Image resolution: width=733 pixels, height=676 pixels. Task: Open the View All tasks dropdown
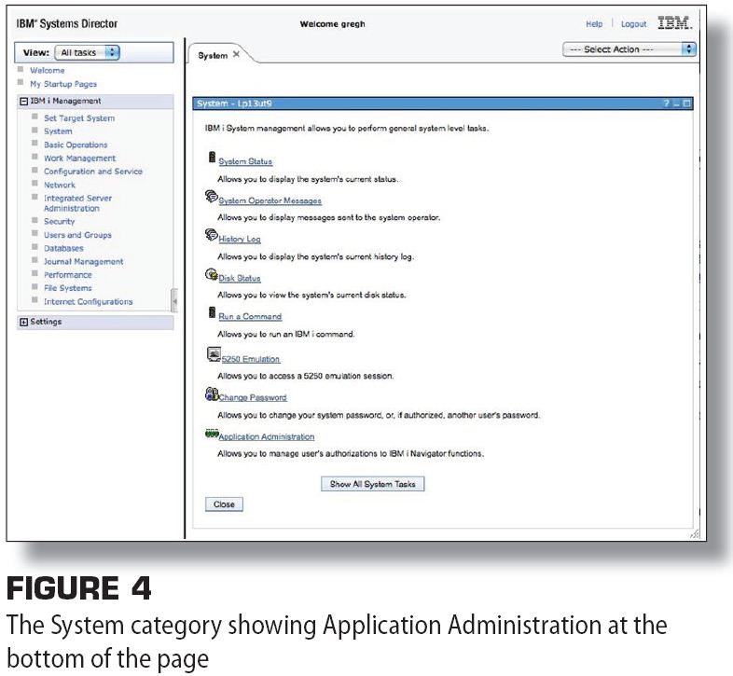88,52
